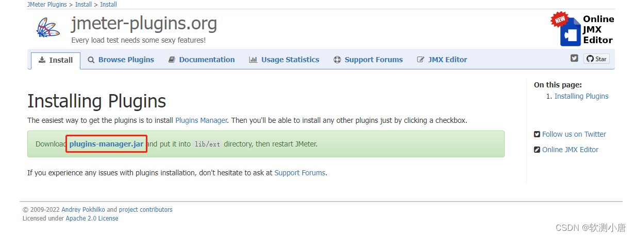This screenshot has width=634, height=237.
Task: Click project contributors footer link
Action: point(145,210)
